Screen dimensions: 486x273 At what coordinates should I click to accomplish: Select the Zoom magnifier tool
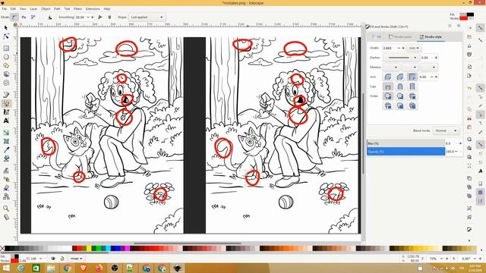pos(6,208)
